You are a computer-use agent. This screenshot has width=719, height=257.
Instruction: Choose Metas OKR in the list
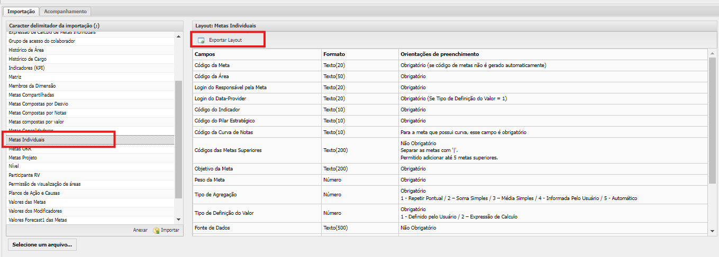[x=20, y=149]
